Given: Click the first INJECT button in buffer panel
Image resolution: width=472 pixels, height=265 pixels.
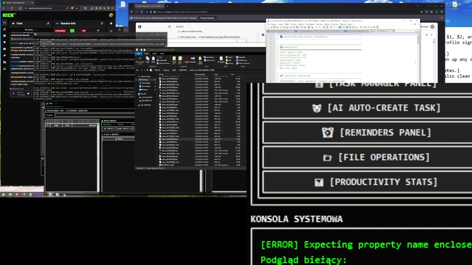Looking at the screenshot, I should coord(110,128).
